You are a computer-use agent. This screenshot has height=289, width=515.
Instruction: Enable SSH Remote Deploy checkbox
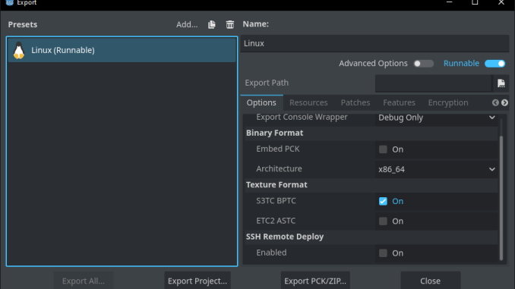pos(383,253)
